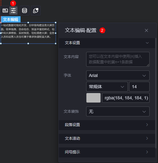Click the 文本内容 text area
The width and height of the screenshot is (158, 163).
click(118, 59)
